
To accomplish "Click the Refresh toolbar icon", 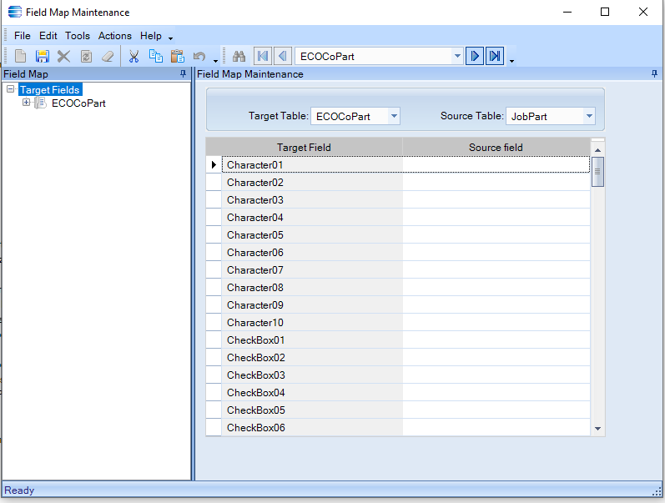I will click(x=86, y=56).
